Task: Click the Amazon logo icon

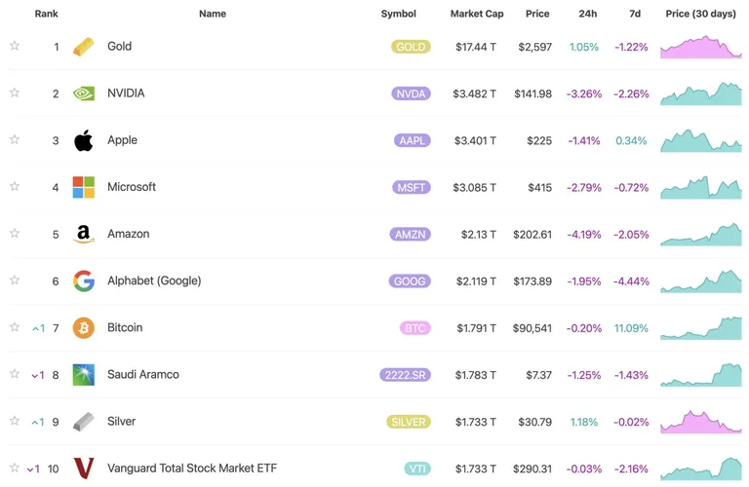Action: coord(83,234)
